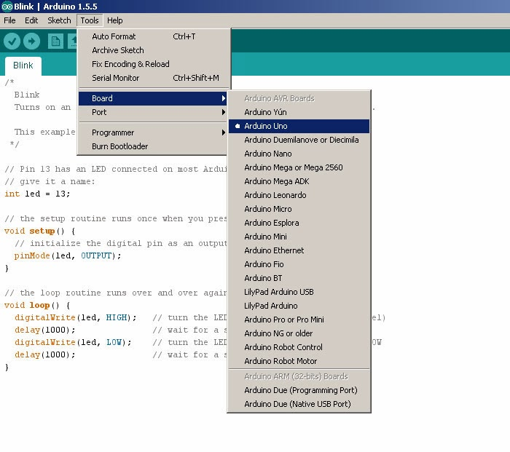510x452 pixels.
Task: Expand the Port submenu
Action: 152,112
